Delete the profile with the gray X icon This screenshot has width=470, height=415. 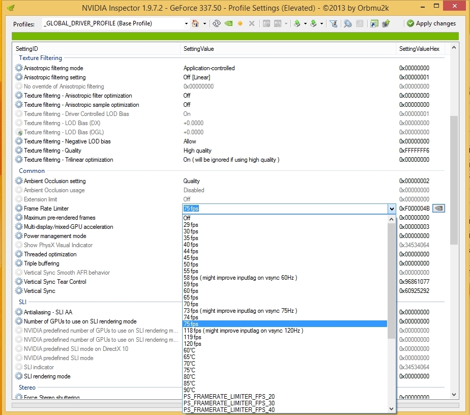point(252,23)
